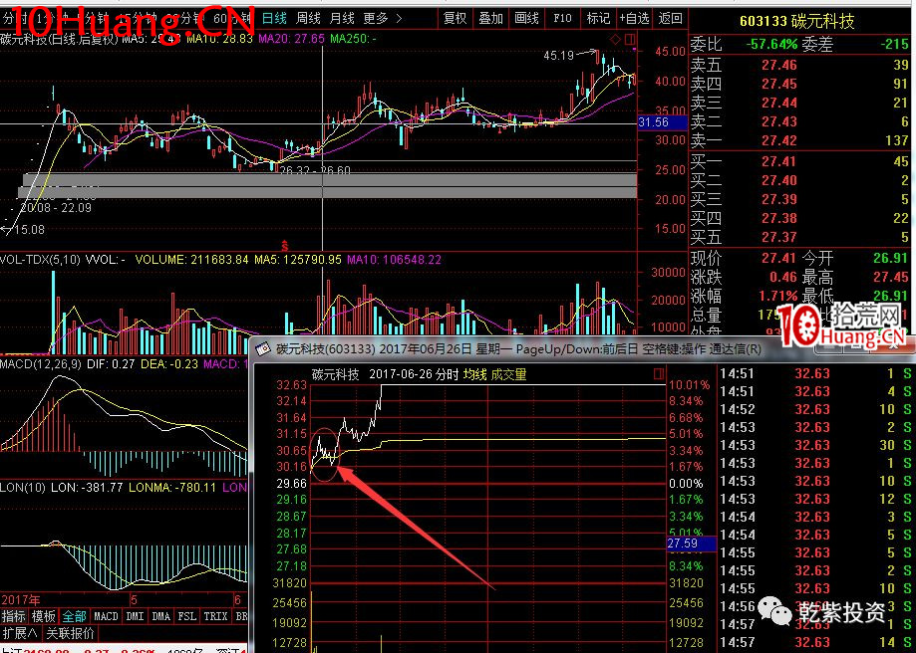The width and height of the screenshot is (916, 653).
Task: Open the 复权 adjustment option
Action: tap(456, 19)
